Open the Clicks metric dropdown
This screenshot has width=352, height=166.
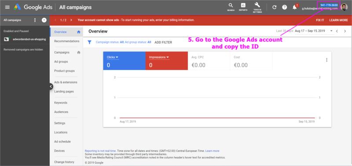tap(113, 57)
